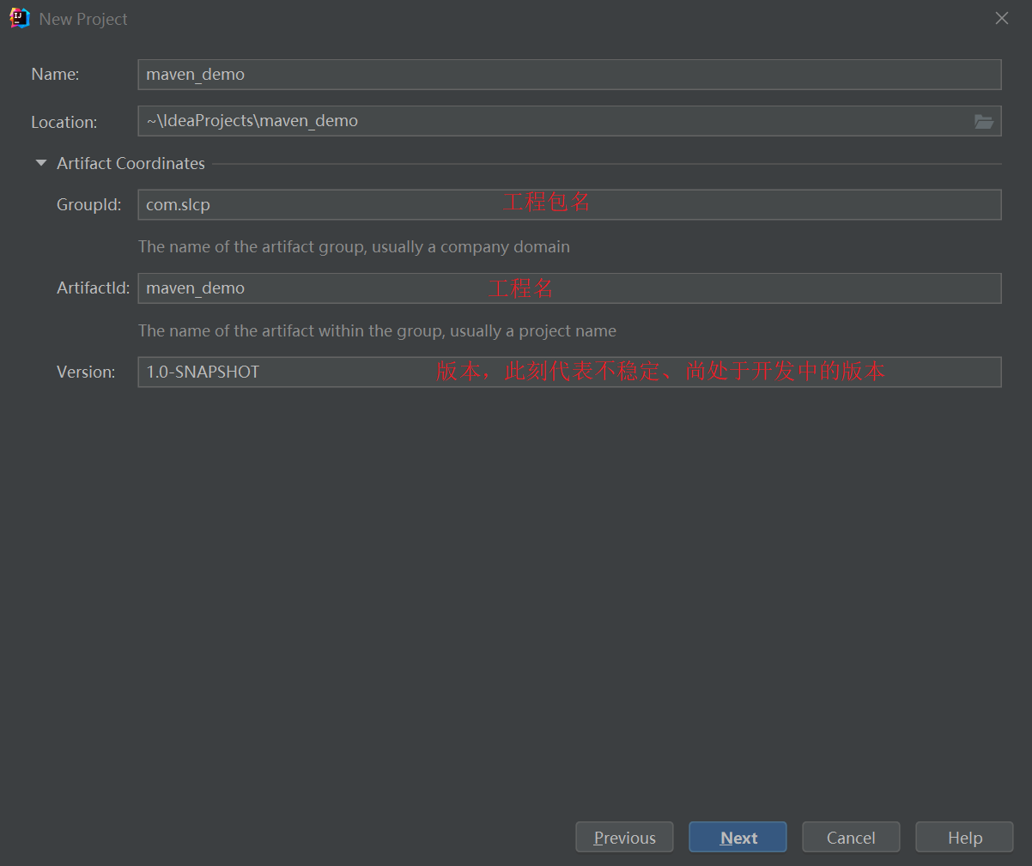The height and width of the screenshot is (866, 1032).
Task: Click the Name label
Action: tap(55, 75)
